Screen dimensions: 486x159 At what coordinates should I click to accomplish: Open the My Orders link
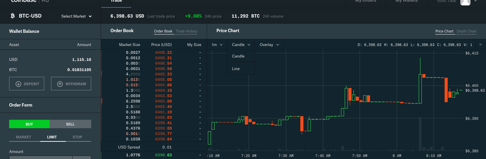pos(365,1)
